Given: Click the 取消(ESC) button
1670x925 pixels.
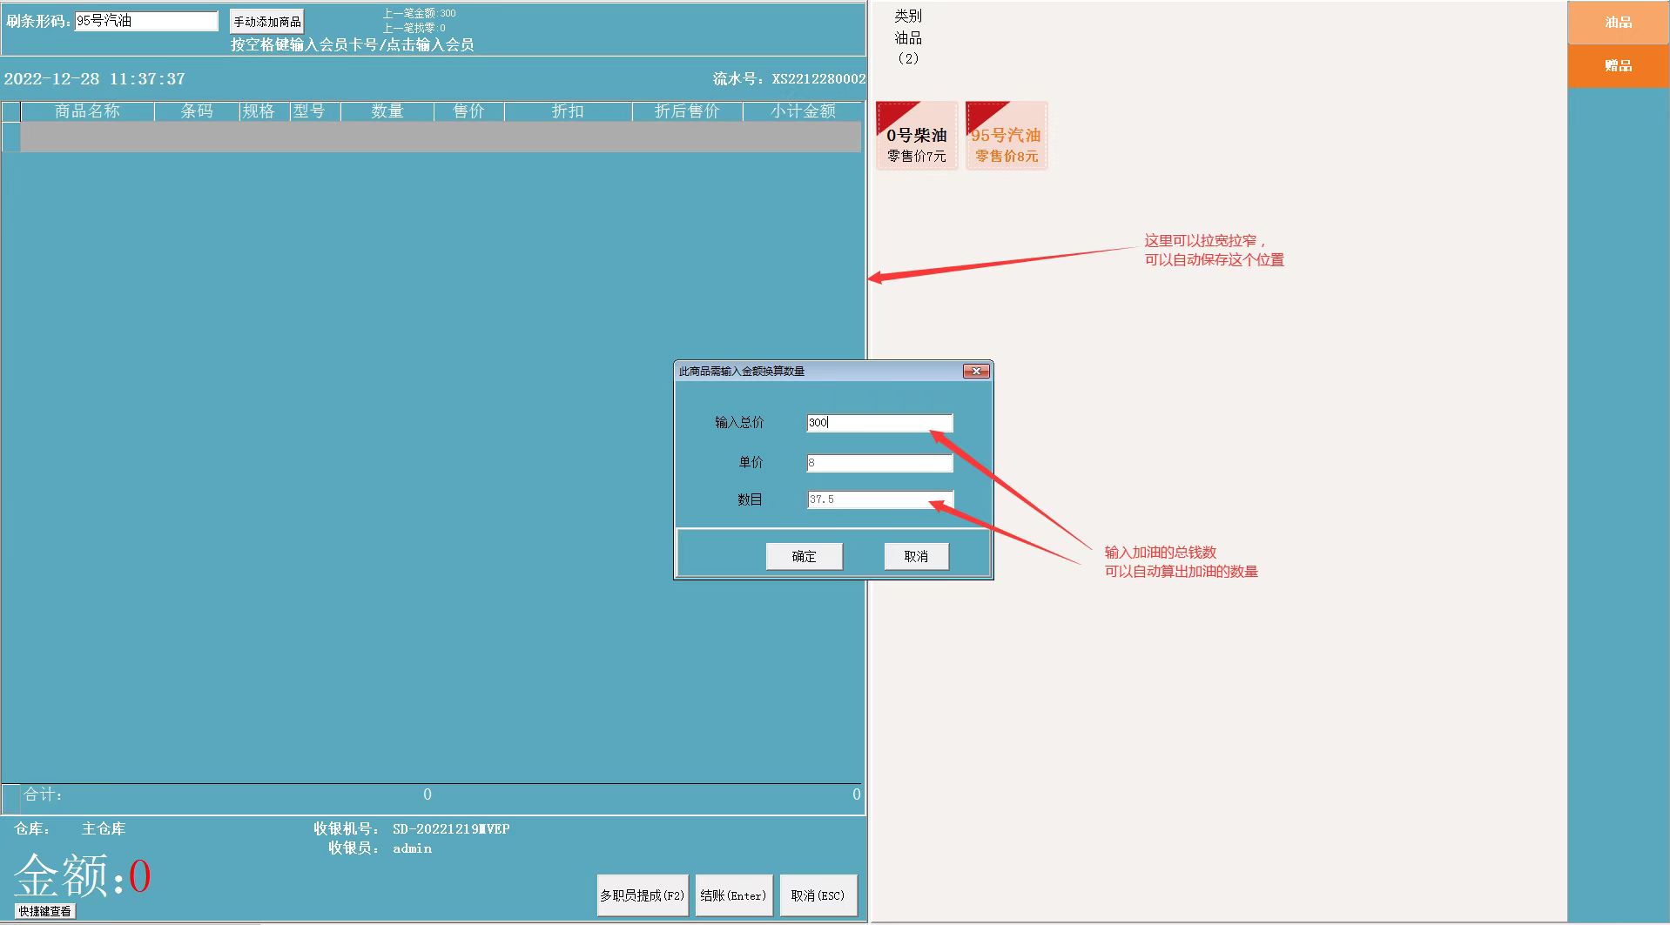Looking at the screenshot, I should point(818,895).
